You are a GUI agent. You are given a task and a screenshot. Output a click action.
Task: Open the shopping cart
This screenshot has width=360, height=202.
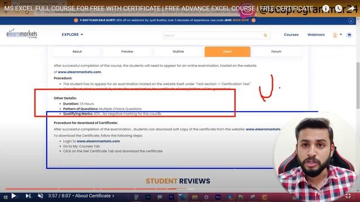[x=349, y=35]
